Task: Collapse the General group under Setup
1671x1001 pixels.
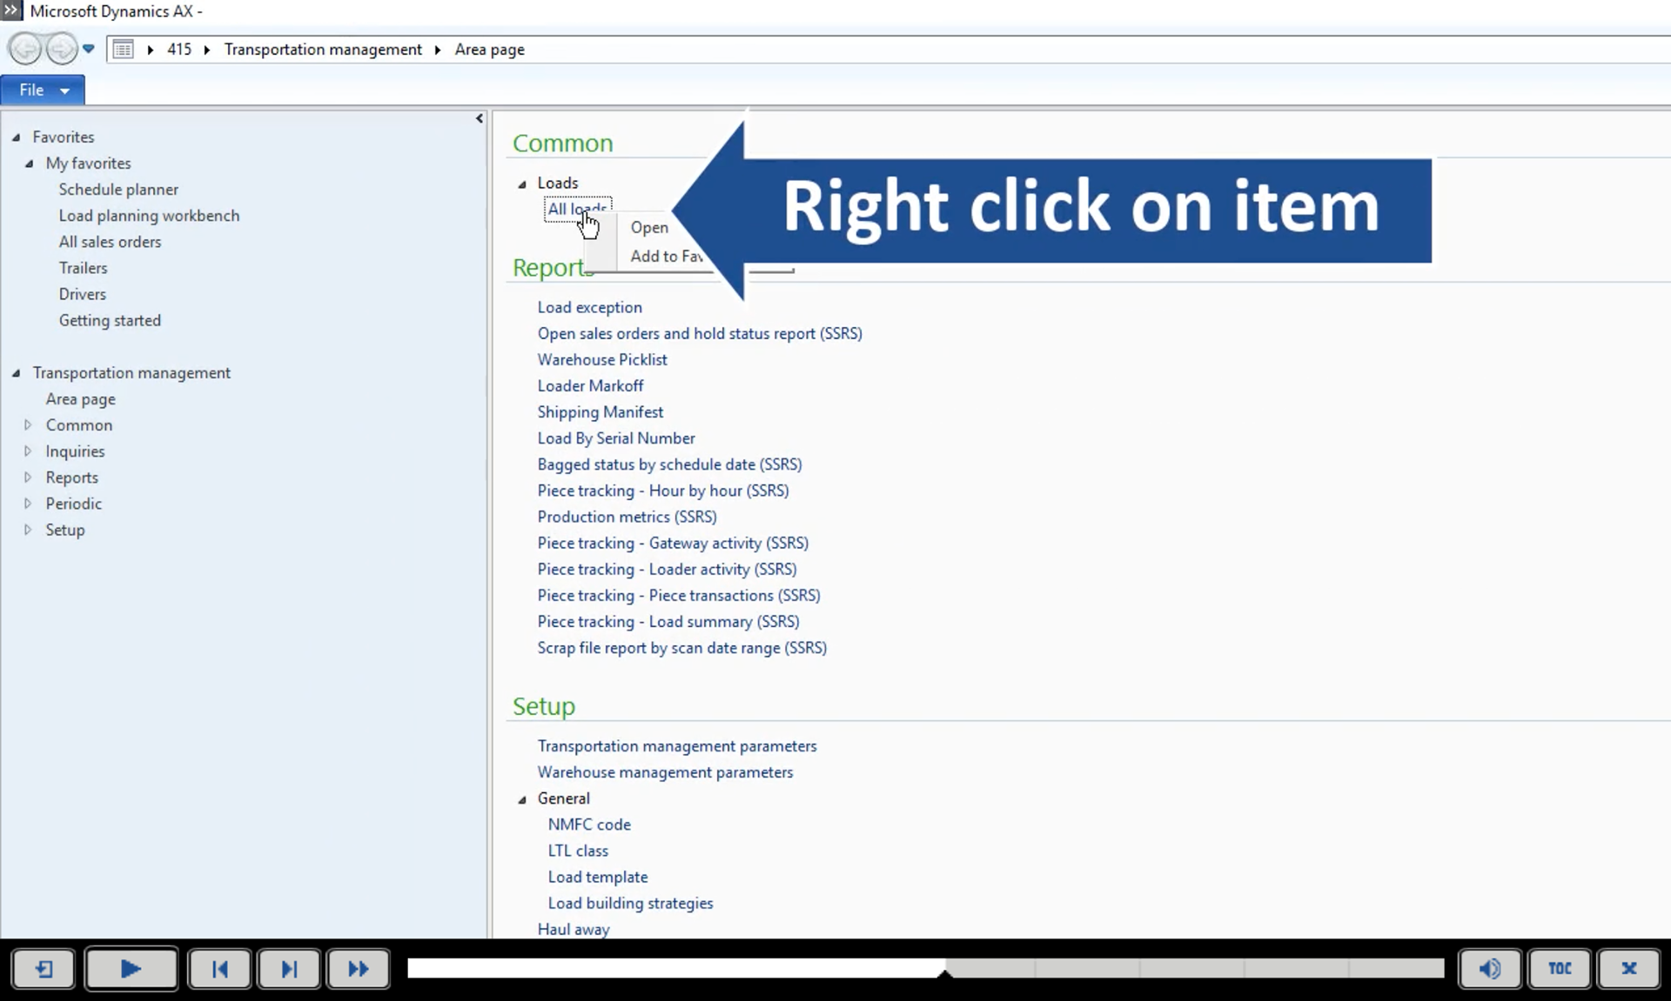Action: point(522,799)
